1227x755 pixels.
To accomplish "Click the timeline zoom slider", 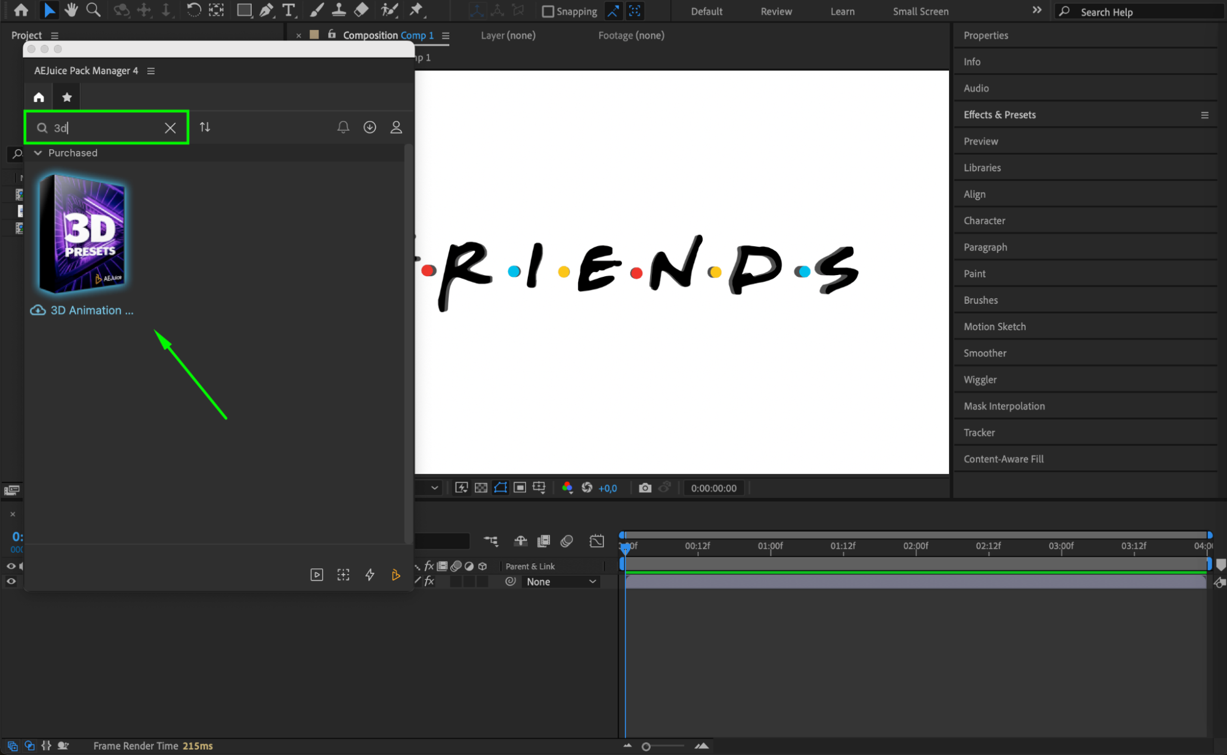I will 646,746.
